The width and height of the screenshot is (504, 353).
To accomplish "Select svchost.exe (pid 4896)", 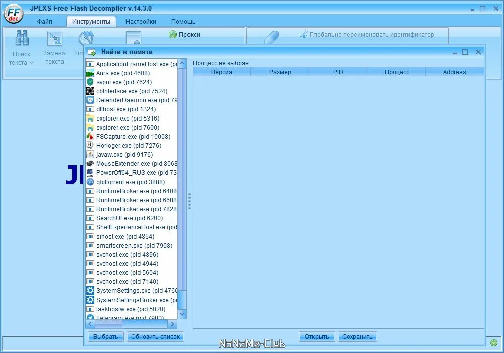I will coord(132,254).
